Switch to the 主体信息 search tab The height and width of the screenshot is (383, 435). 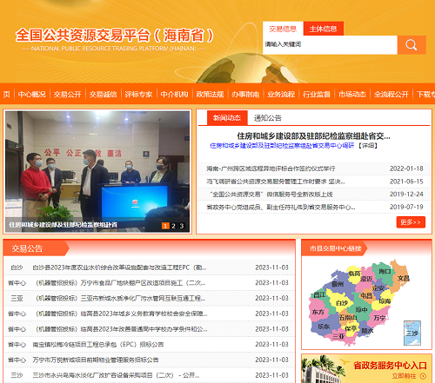pos(324,29)
